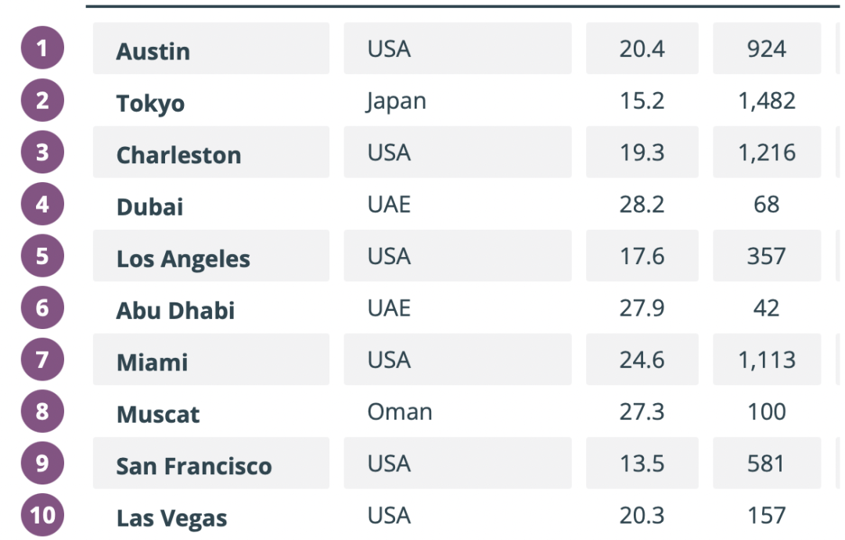Select Dubai in the ranking list
This screenshot has height=540, width=845.
(x=149, y=207)
